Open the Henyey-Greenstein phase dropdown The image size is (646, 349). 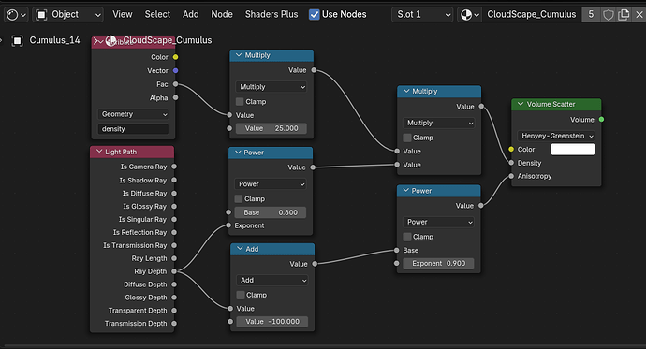556,136
